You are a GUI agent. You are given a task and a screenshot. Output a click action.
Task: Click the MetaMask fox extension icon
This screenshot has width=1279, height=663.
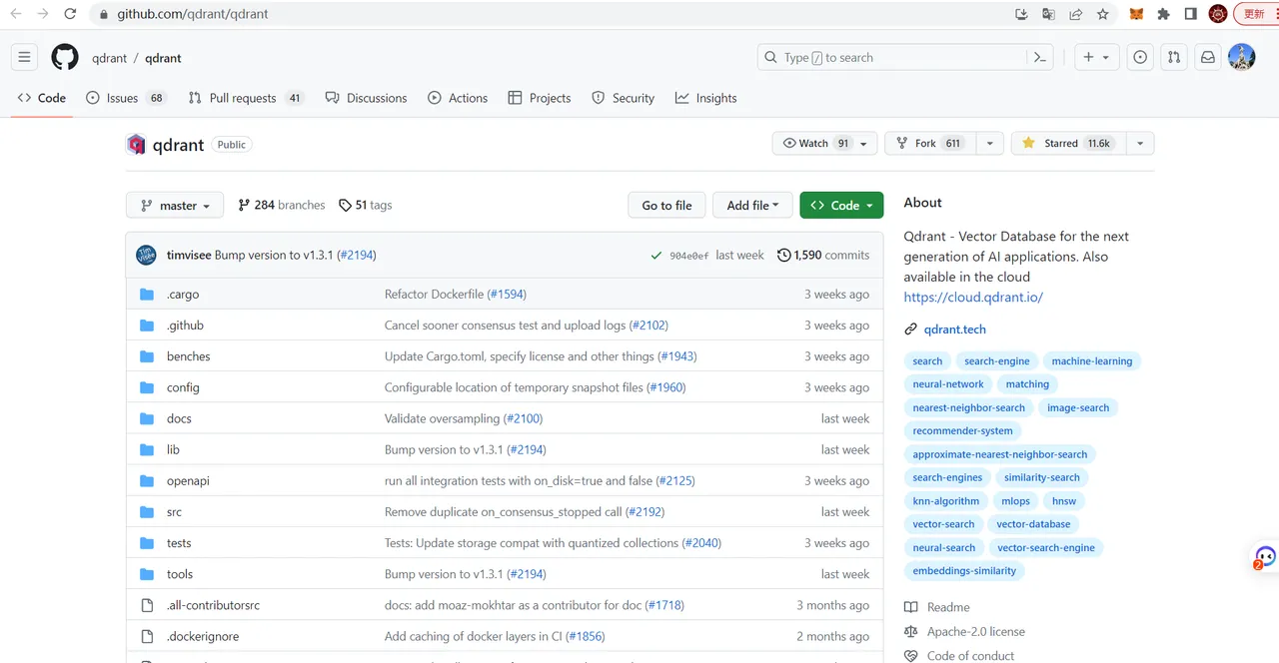point(1136,14)
